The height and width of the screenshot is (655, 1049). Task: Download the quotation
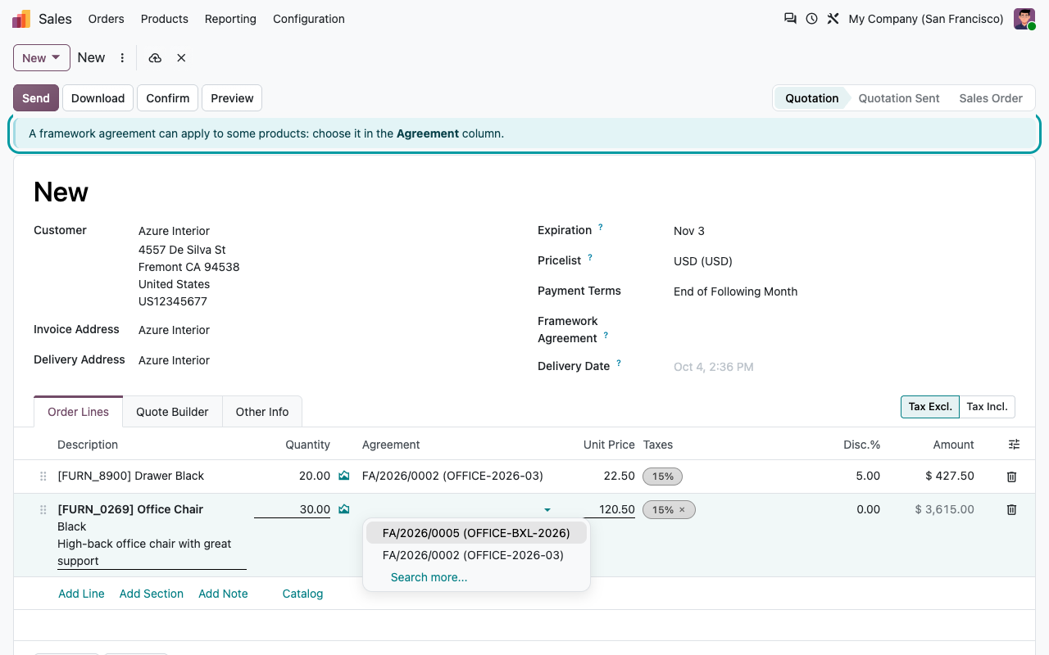98,98
